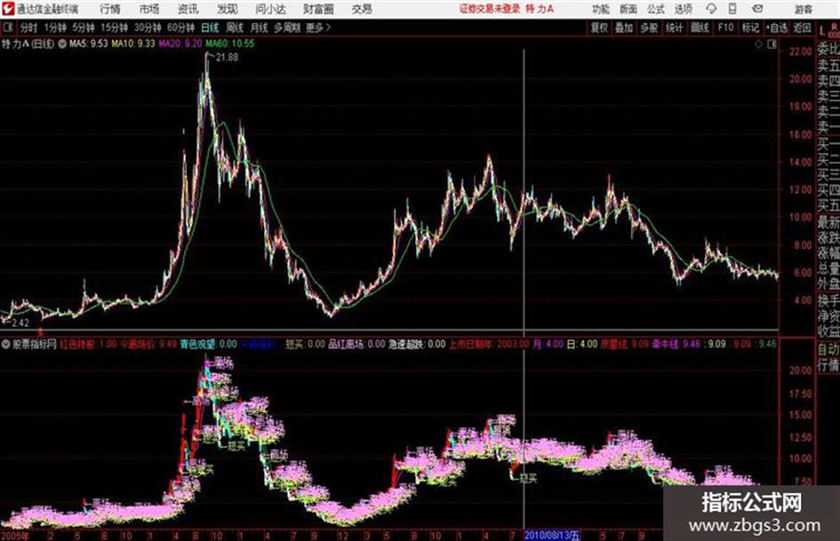The width and height of the screenshot is (840, 541).
Task: Click the mobile phone icon
Action: (732, 9)
